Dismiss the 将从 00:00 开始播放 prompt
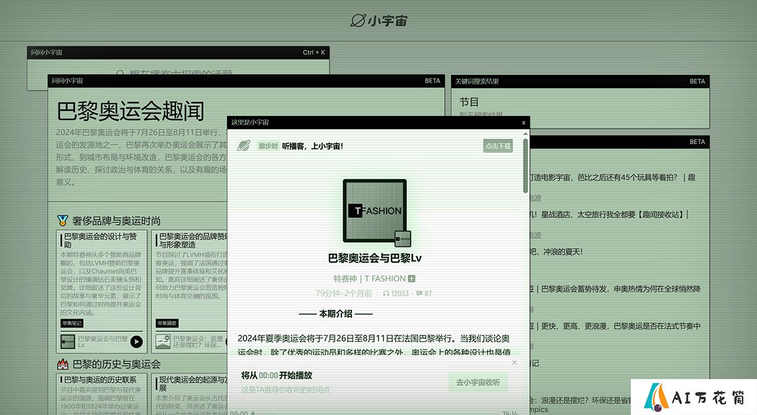 [x=514, y=363]
